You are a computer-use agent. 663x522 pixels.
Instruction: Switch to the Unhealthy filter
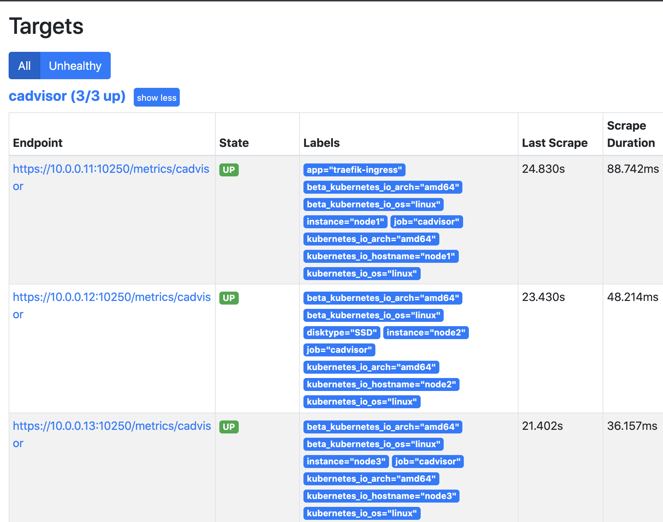tap(75, 66)
